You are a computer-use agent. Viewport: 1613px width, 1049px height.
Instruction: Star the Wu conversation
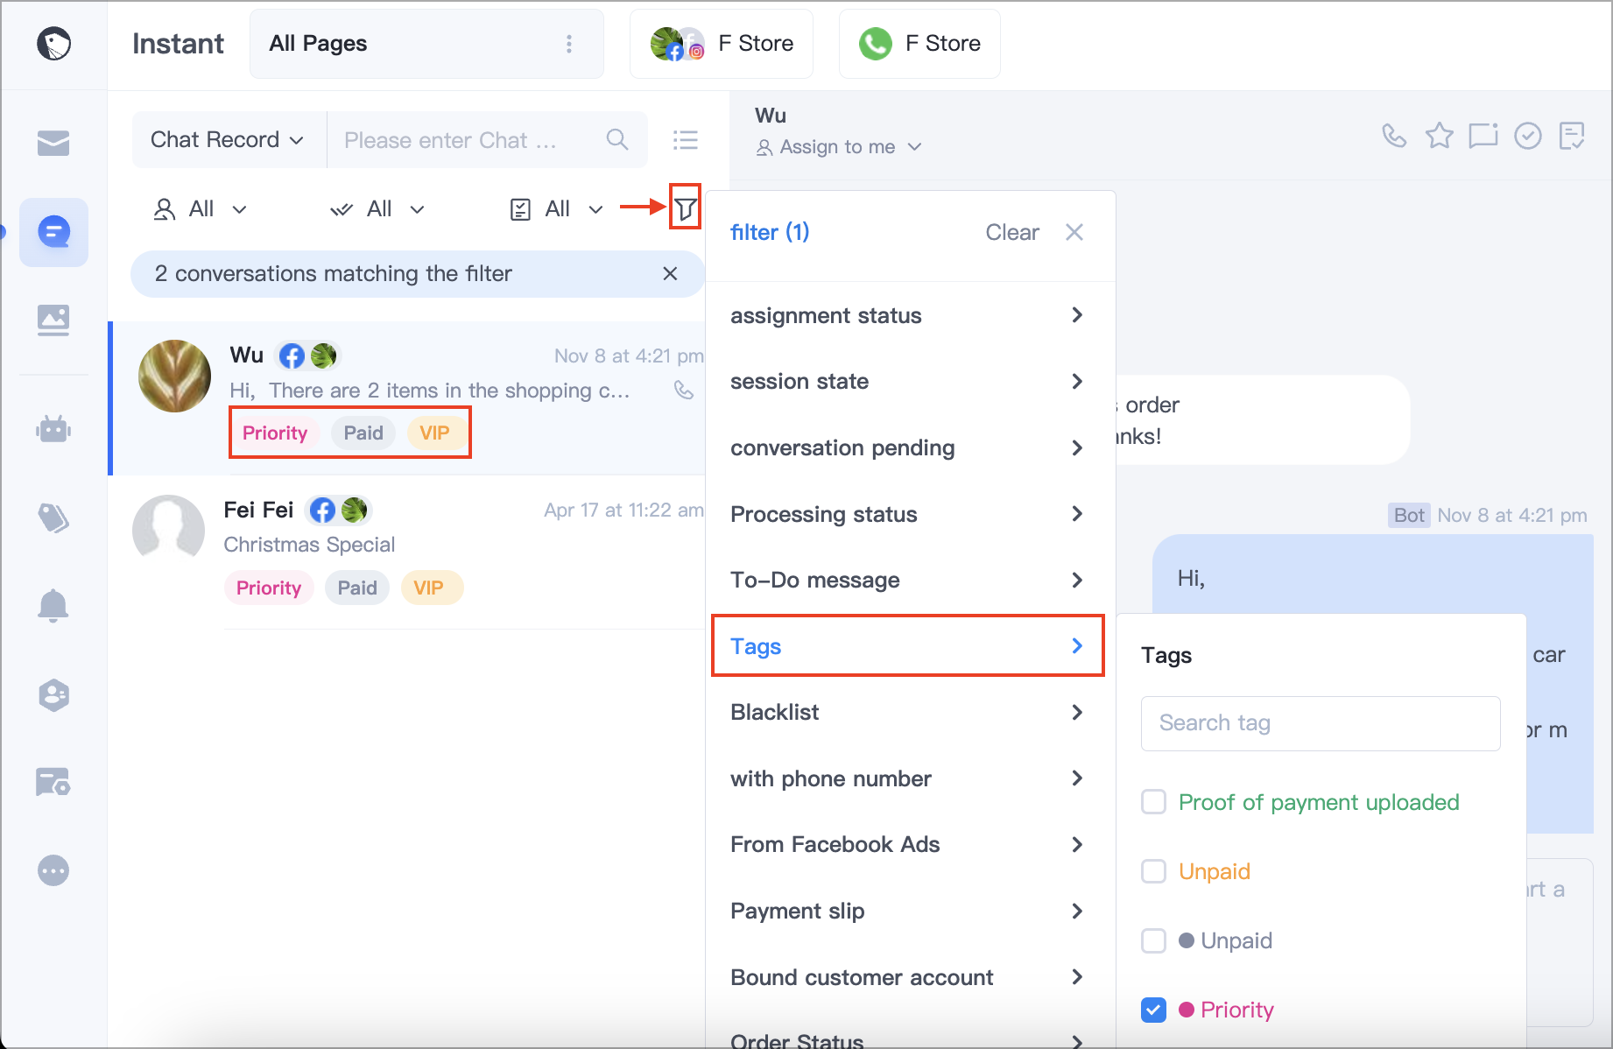1439,136
